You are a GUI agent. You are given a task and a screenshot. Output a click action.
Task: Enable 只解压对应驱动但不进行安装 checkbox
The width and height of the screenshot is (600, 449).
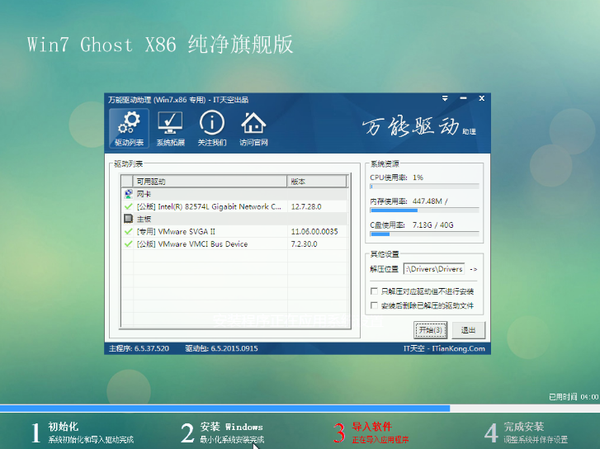coord(374,291)
